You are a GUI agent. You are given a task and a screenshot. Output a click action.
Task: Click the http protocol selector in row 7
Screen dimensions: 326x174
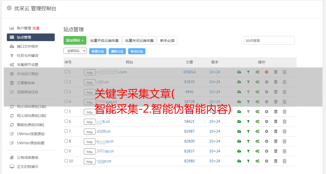click(x=90, y=132)
